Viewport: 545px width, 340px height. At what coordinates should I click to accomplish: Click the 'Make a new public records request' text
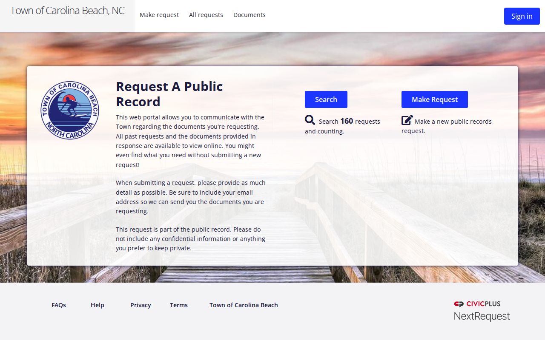click(447, 126)
